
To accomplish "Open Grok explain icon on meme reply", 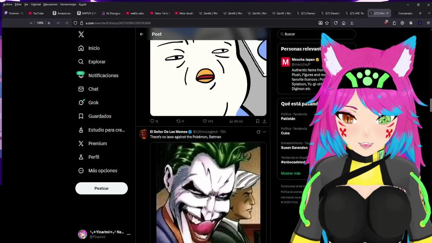I will point(258,132).
